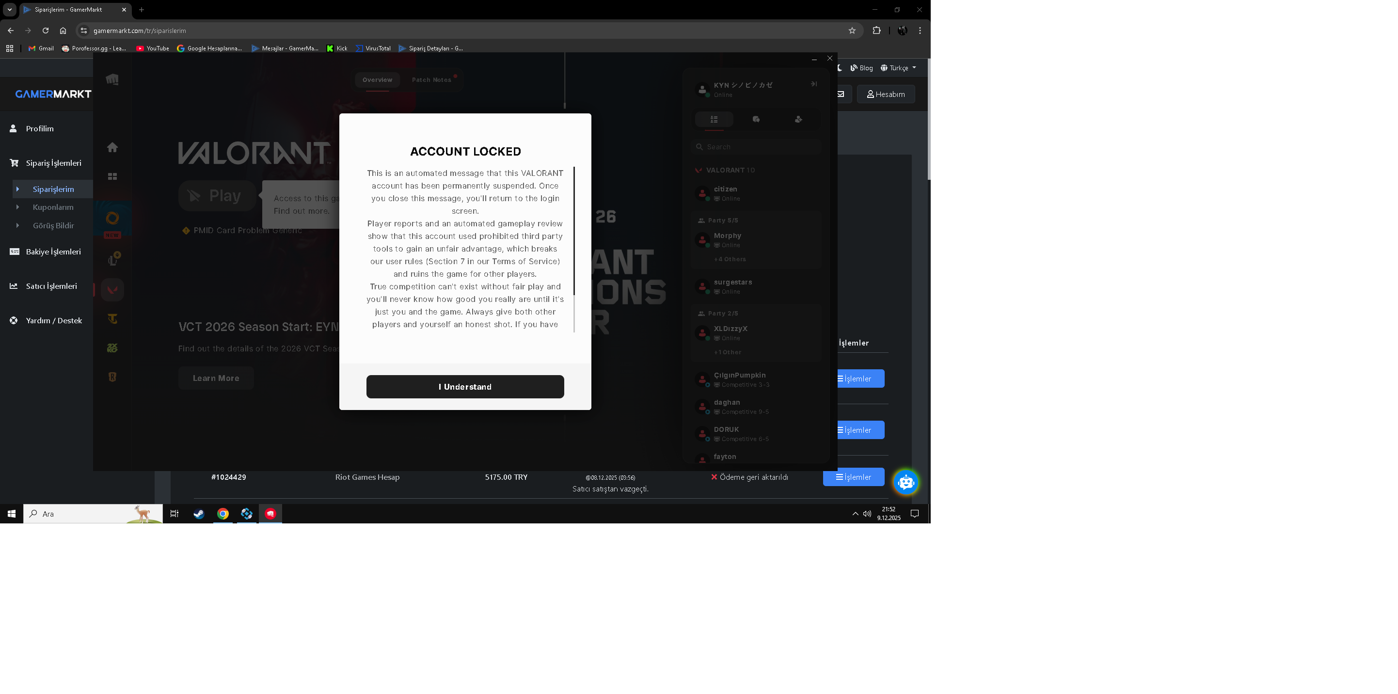Click the Chrome icon in the taskbar
The image size is (1398, 694).
pyautogui.click(x=223, y=514)
